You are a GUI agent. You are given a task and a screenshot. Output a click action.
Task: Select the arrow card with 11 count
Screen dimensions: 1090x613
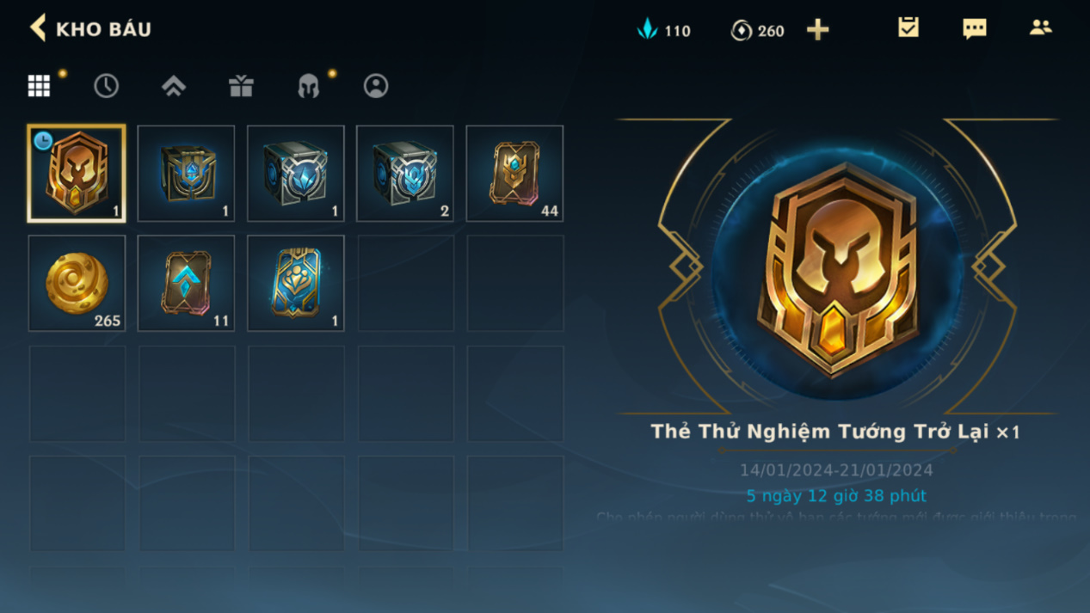[186, 283]
